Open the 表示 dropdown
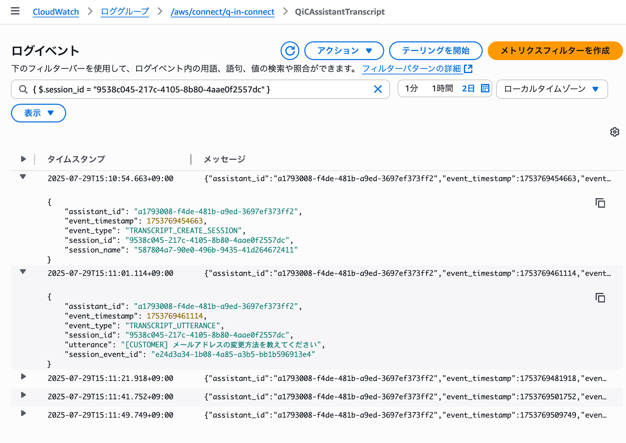Screen dimensions: 626x443 (38, 113)
